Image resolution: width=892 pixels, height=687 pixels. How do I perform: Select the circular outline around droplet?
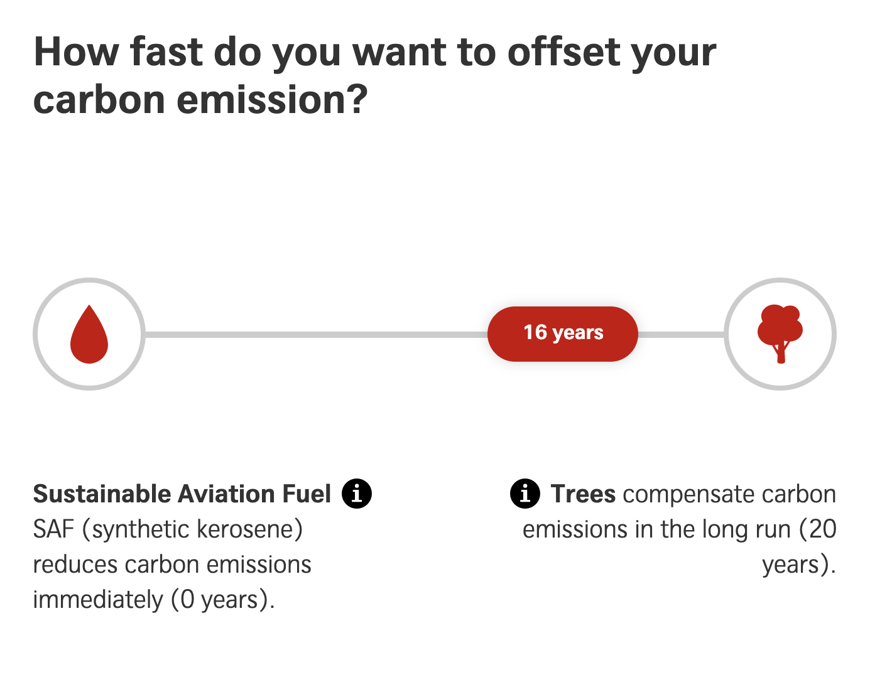click(x=89, y=334)
